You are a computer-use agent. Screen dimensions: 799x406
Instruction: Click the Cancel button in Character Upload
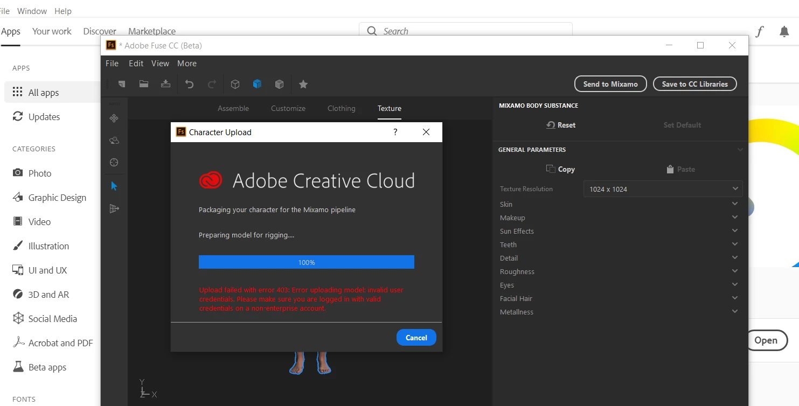point(416,338)
